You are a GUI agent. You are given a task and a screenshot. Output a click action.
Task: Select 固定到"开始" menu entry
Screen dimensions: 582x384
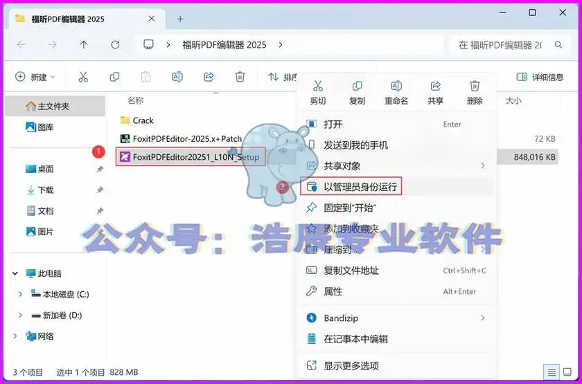coord(396,208)
